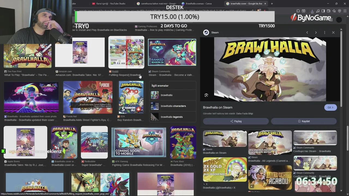
Task: Open related '2X Gold 2X XP' thumbnail
Action: pos(225,170)
